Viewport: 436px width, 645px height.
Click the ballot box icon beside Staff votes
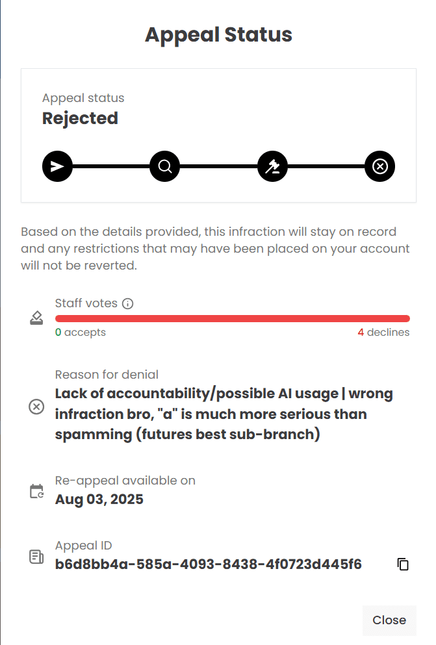tap(36, 318)
